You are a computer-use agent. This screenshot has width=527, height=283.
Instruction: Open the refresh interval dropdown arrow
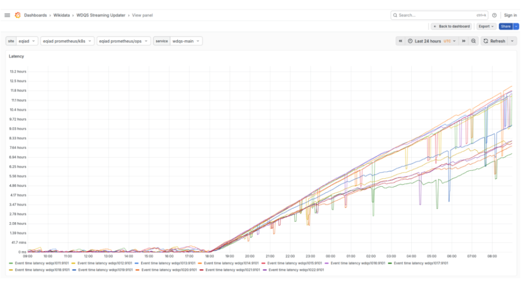click(x=512, y=41)
